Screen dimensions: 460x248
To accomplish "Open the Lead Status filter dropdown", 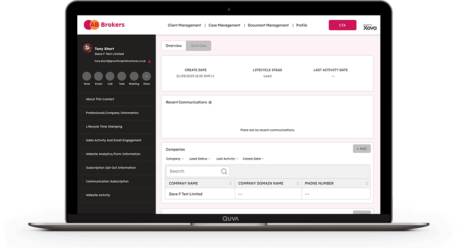I will point(200,159).
